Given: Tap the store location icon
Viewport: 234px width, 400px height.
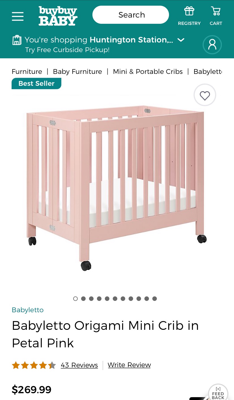Looking at the screenshot, I should pos(17,40).
